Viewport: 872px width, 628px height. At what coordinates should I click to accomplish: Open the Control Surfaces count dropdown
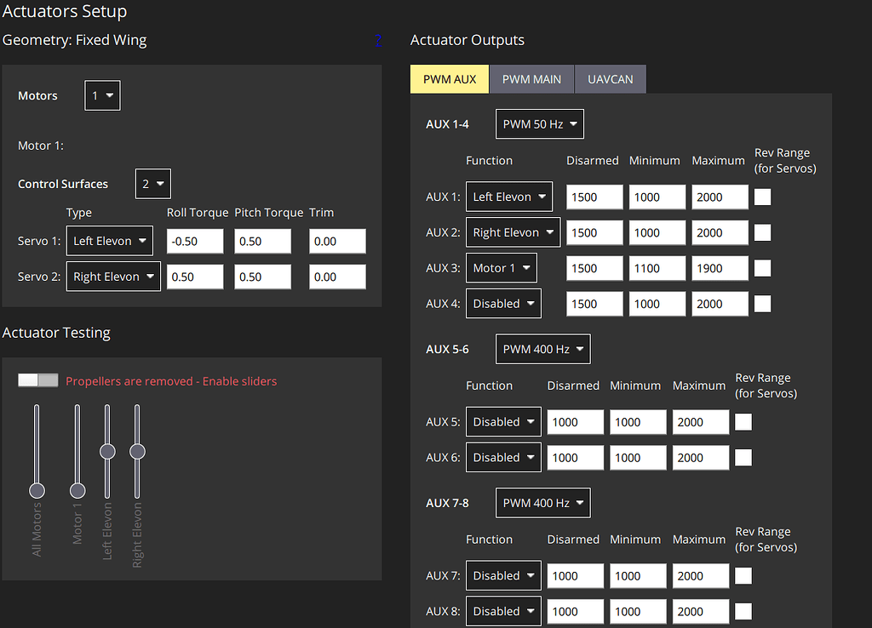152,183
